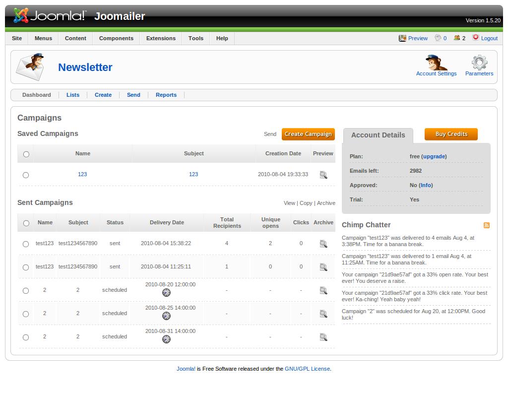Open the 123 link in the Subject column
Image resolution: width=508 pixels, height=396 pixels.
tap(193, 174)
